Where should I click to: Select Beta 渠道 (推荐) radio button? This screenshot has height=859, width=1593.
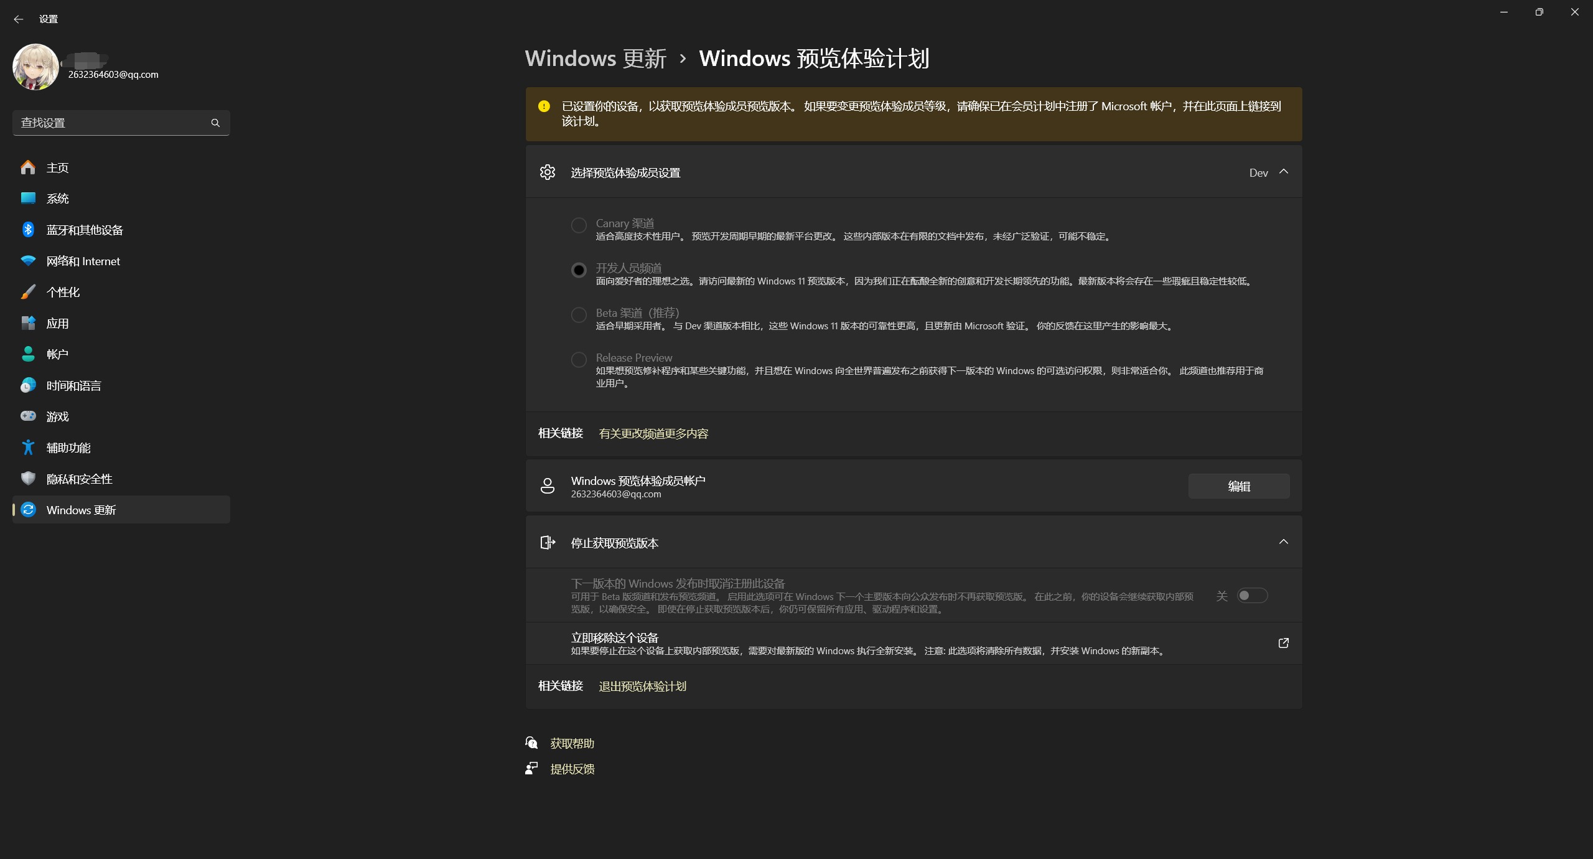[579, 315]
